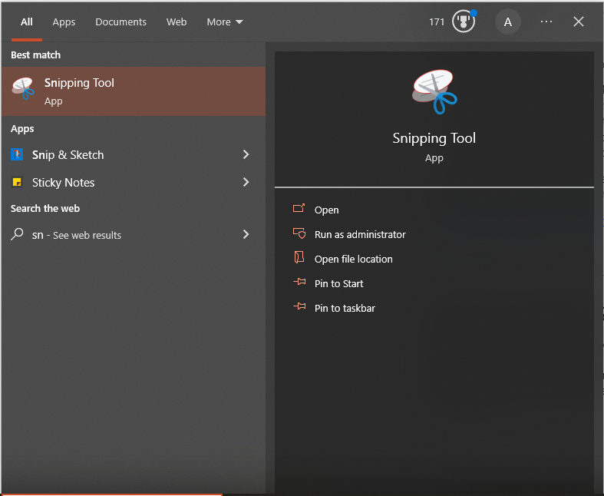The image size is (604, 496).
Task: Click the web search magnifier icon
Action: click(x=17, y=234)
